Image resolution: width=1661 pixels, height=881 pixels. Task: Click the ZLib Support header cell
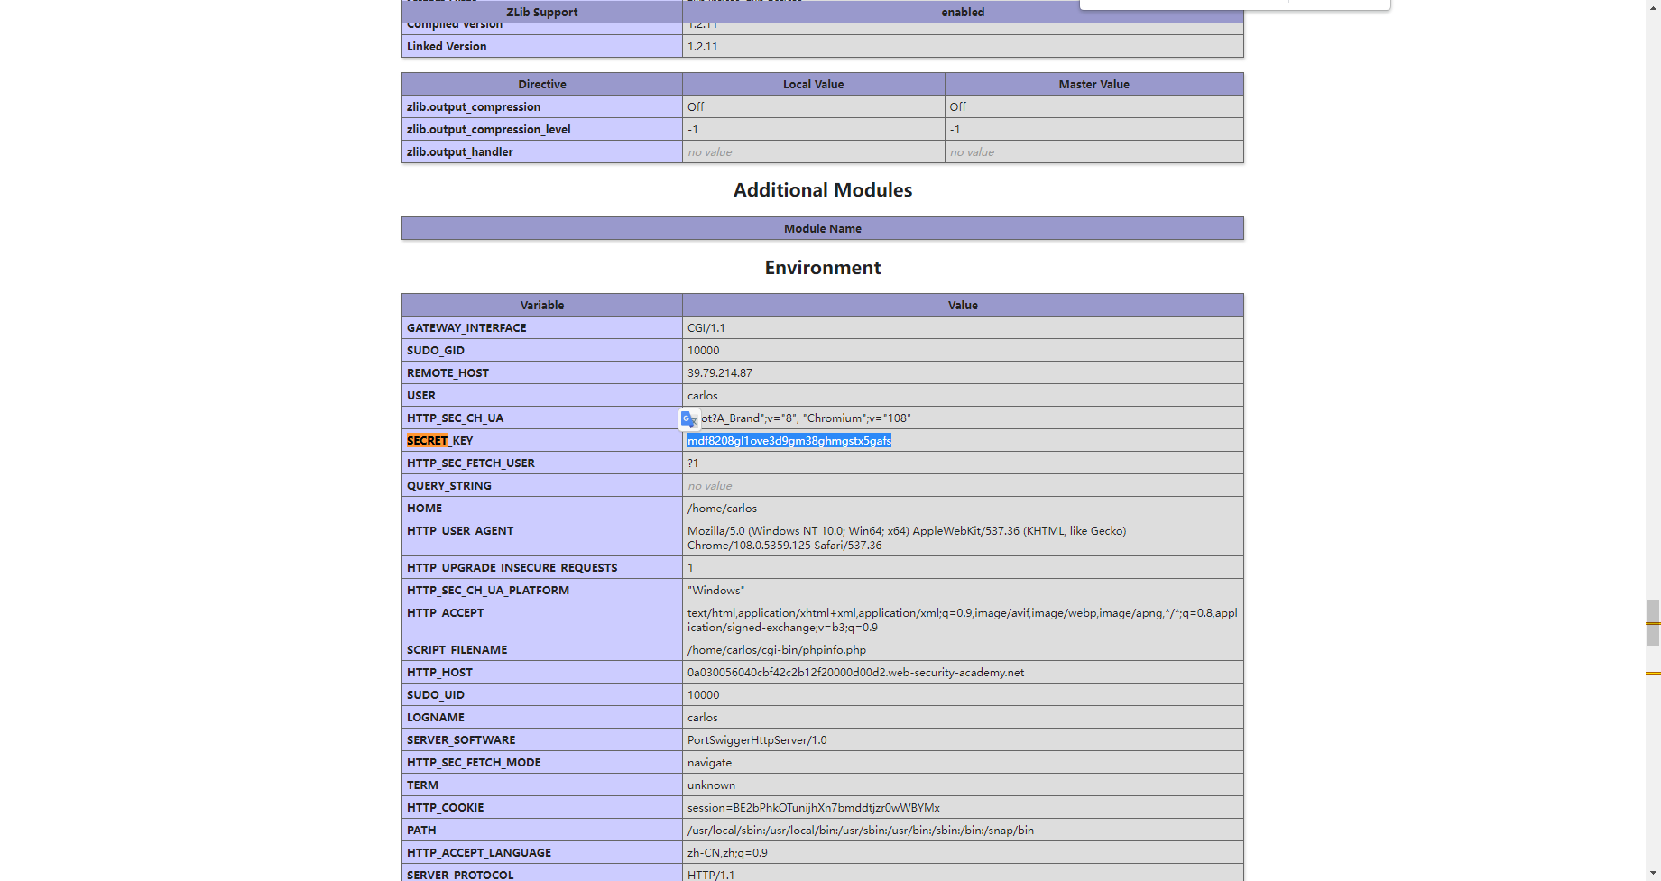click(x=542, y=12)
